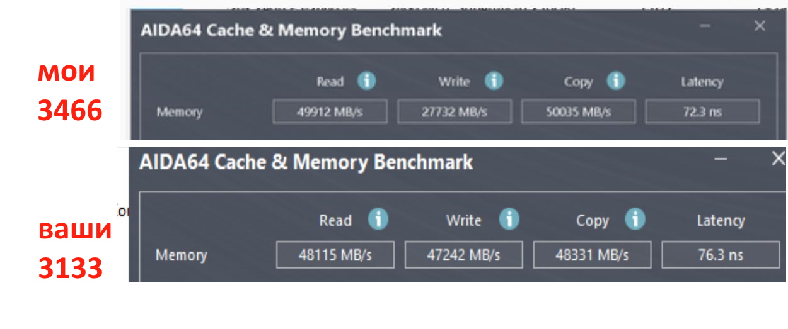Click the 76.3 ns latency field
This screenshot has height=329, width=788.
pos(721,255)
